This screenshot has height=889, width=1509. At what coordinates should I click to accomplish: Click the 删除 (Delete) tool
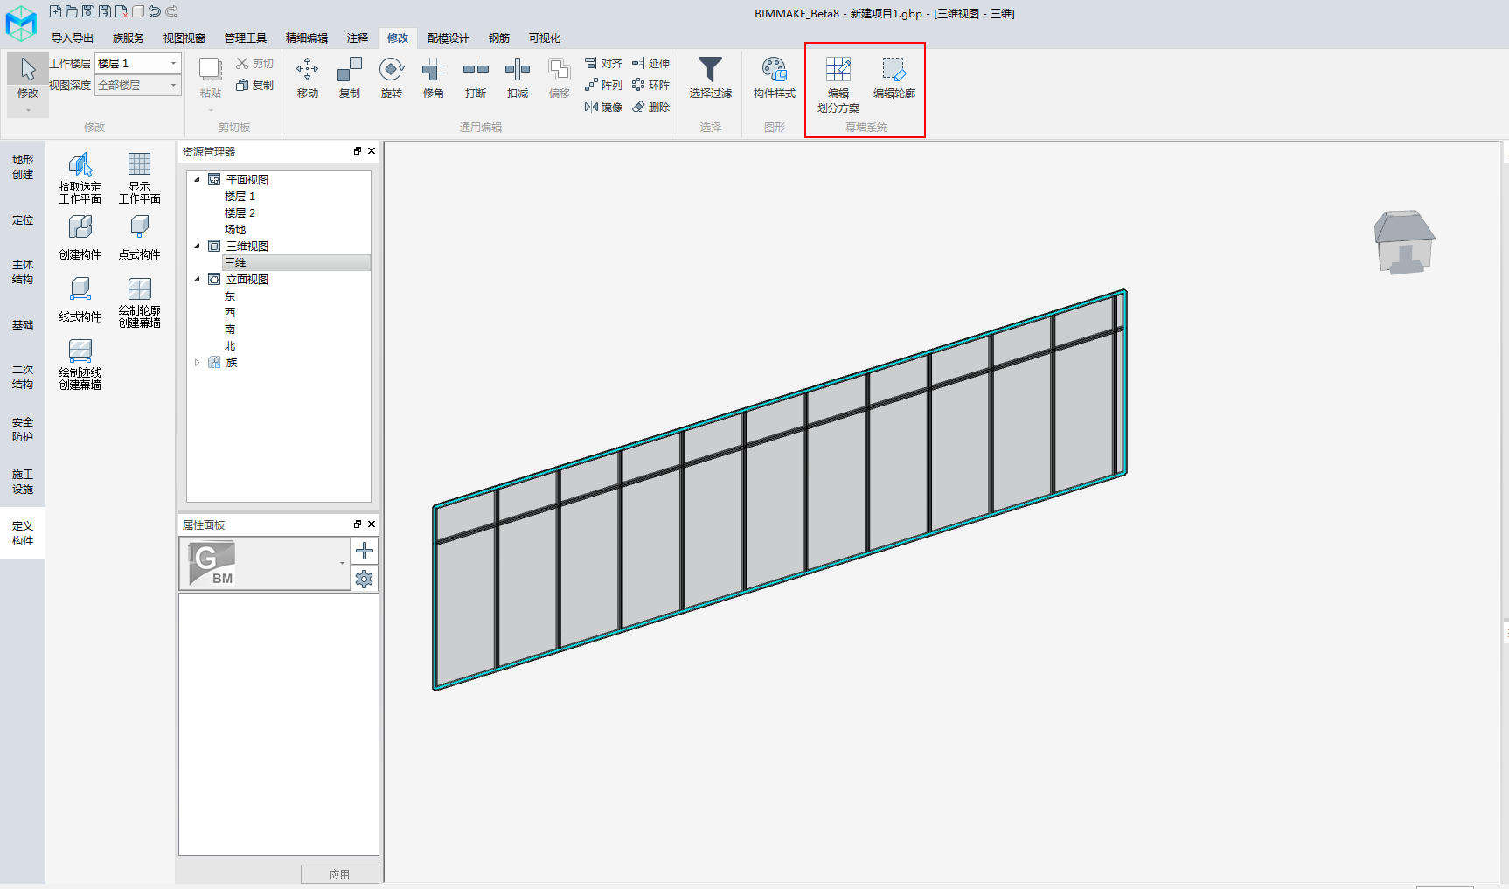[651, 108]
